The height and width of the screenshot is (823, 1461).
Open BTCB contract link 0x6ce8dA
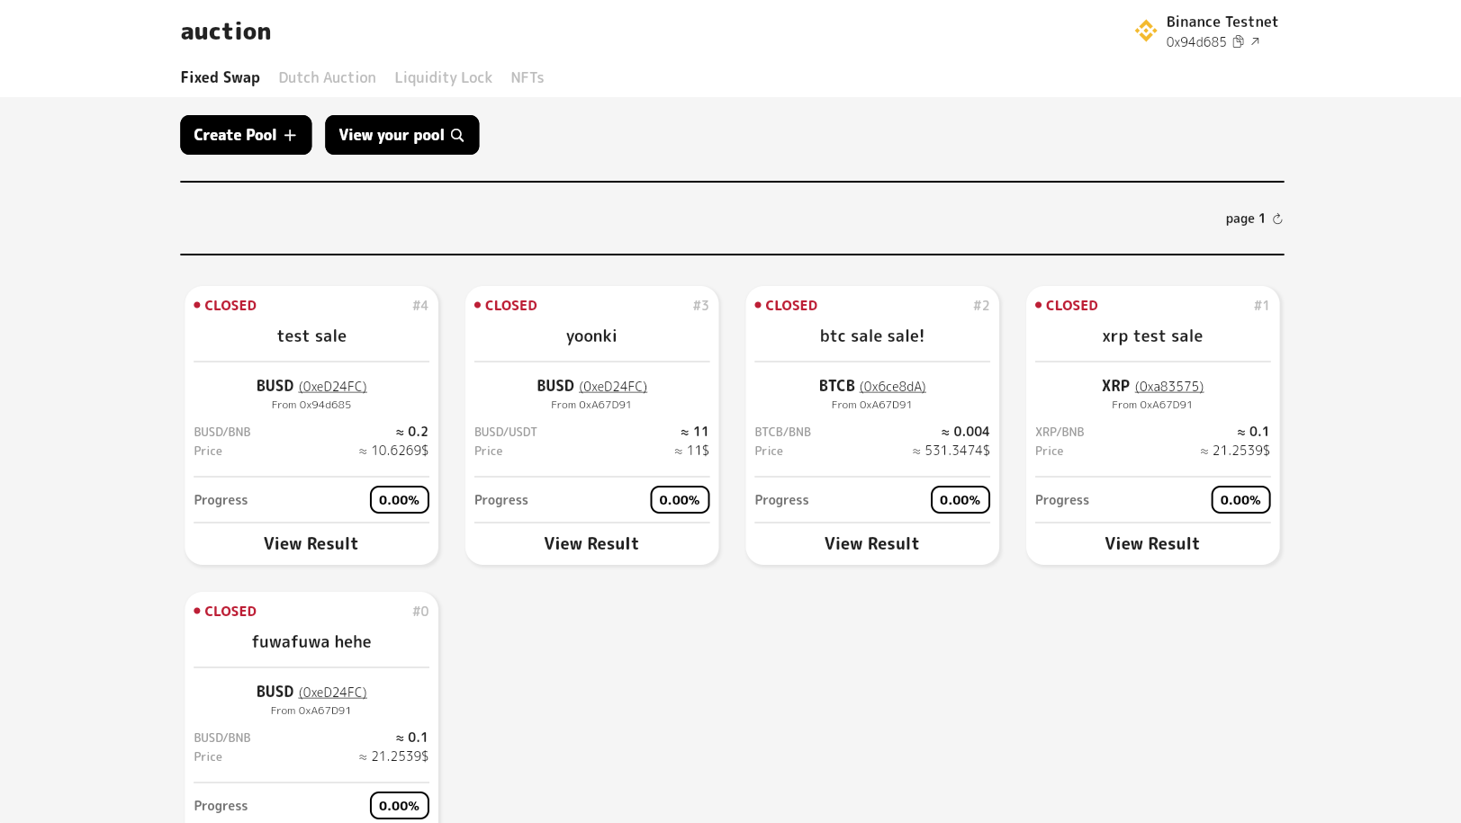click(892, 386)
